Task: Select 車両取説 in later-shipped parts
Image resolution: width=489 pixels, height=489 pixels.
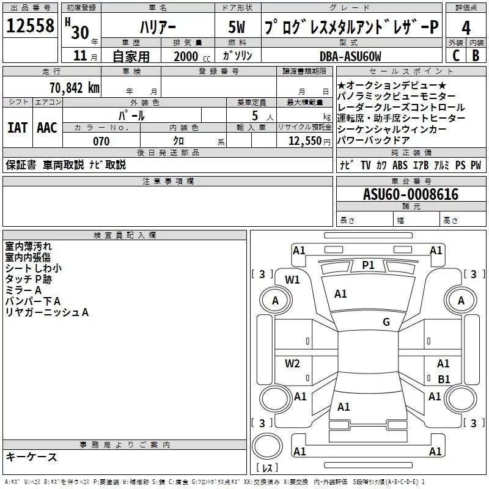Action: 64,164
